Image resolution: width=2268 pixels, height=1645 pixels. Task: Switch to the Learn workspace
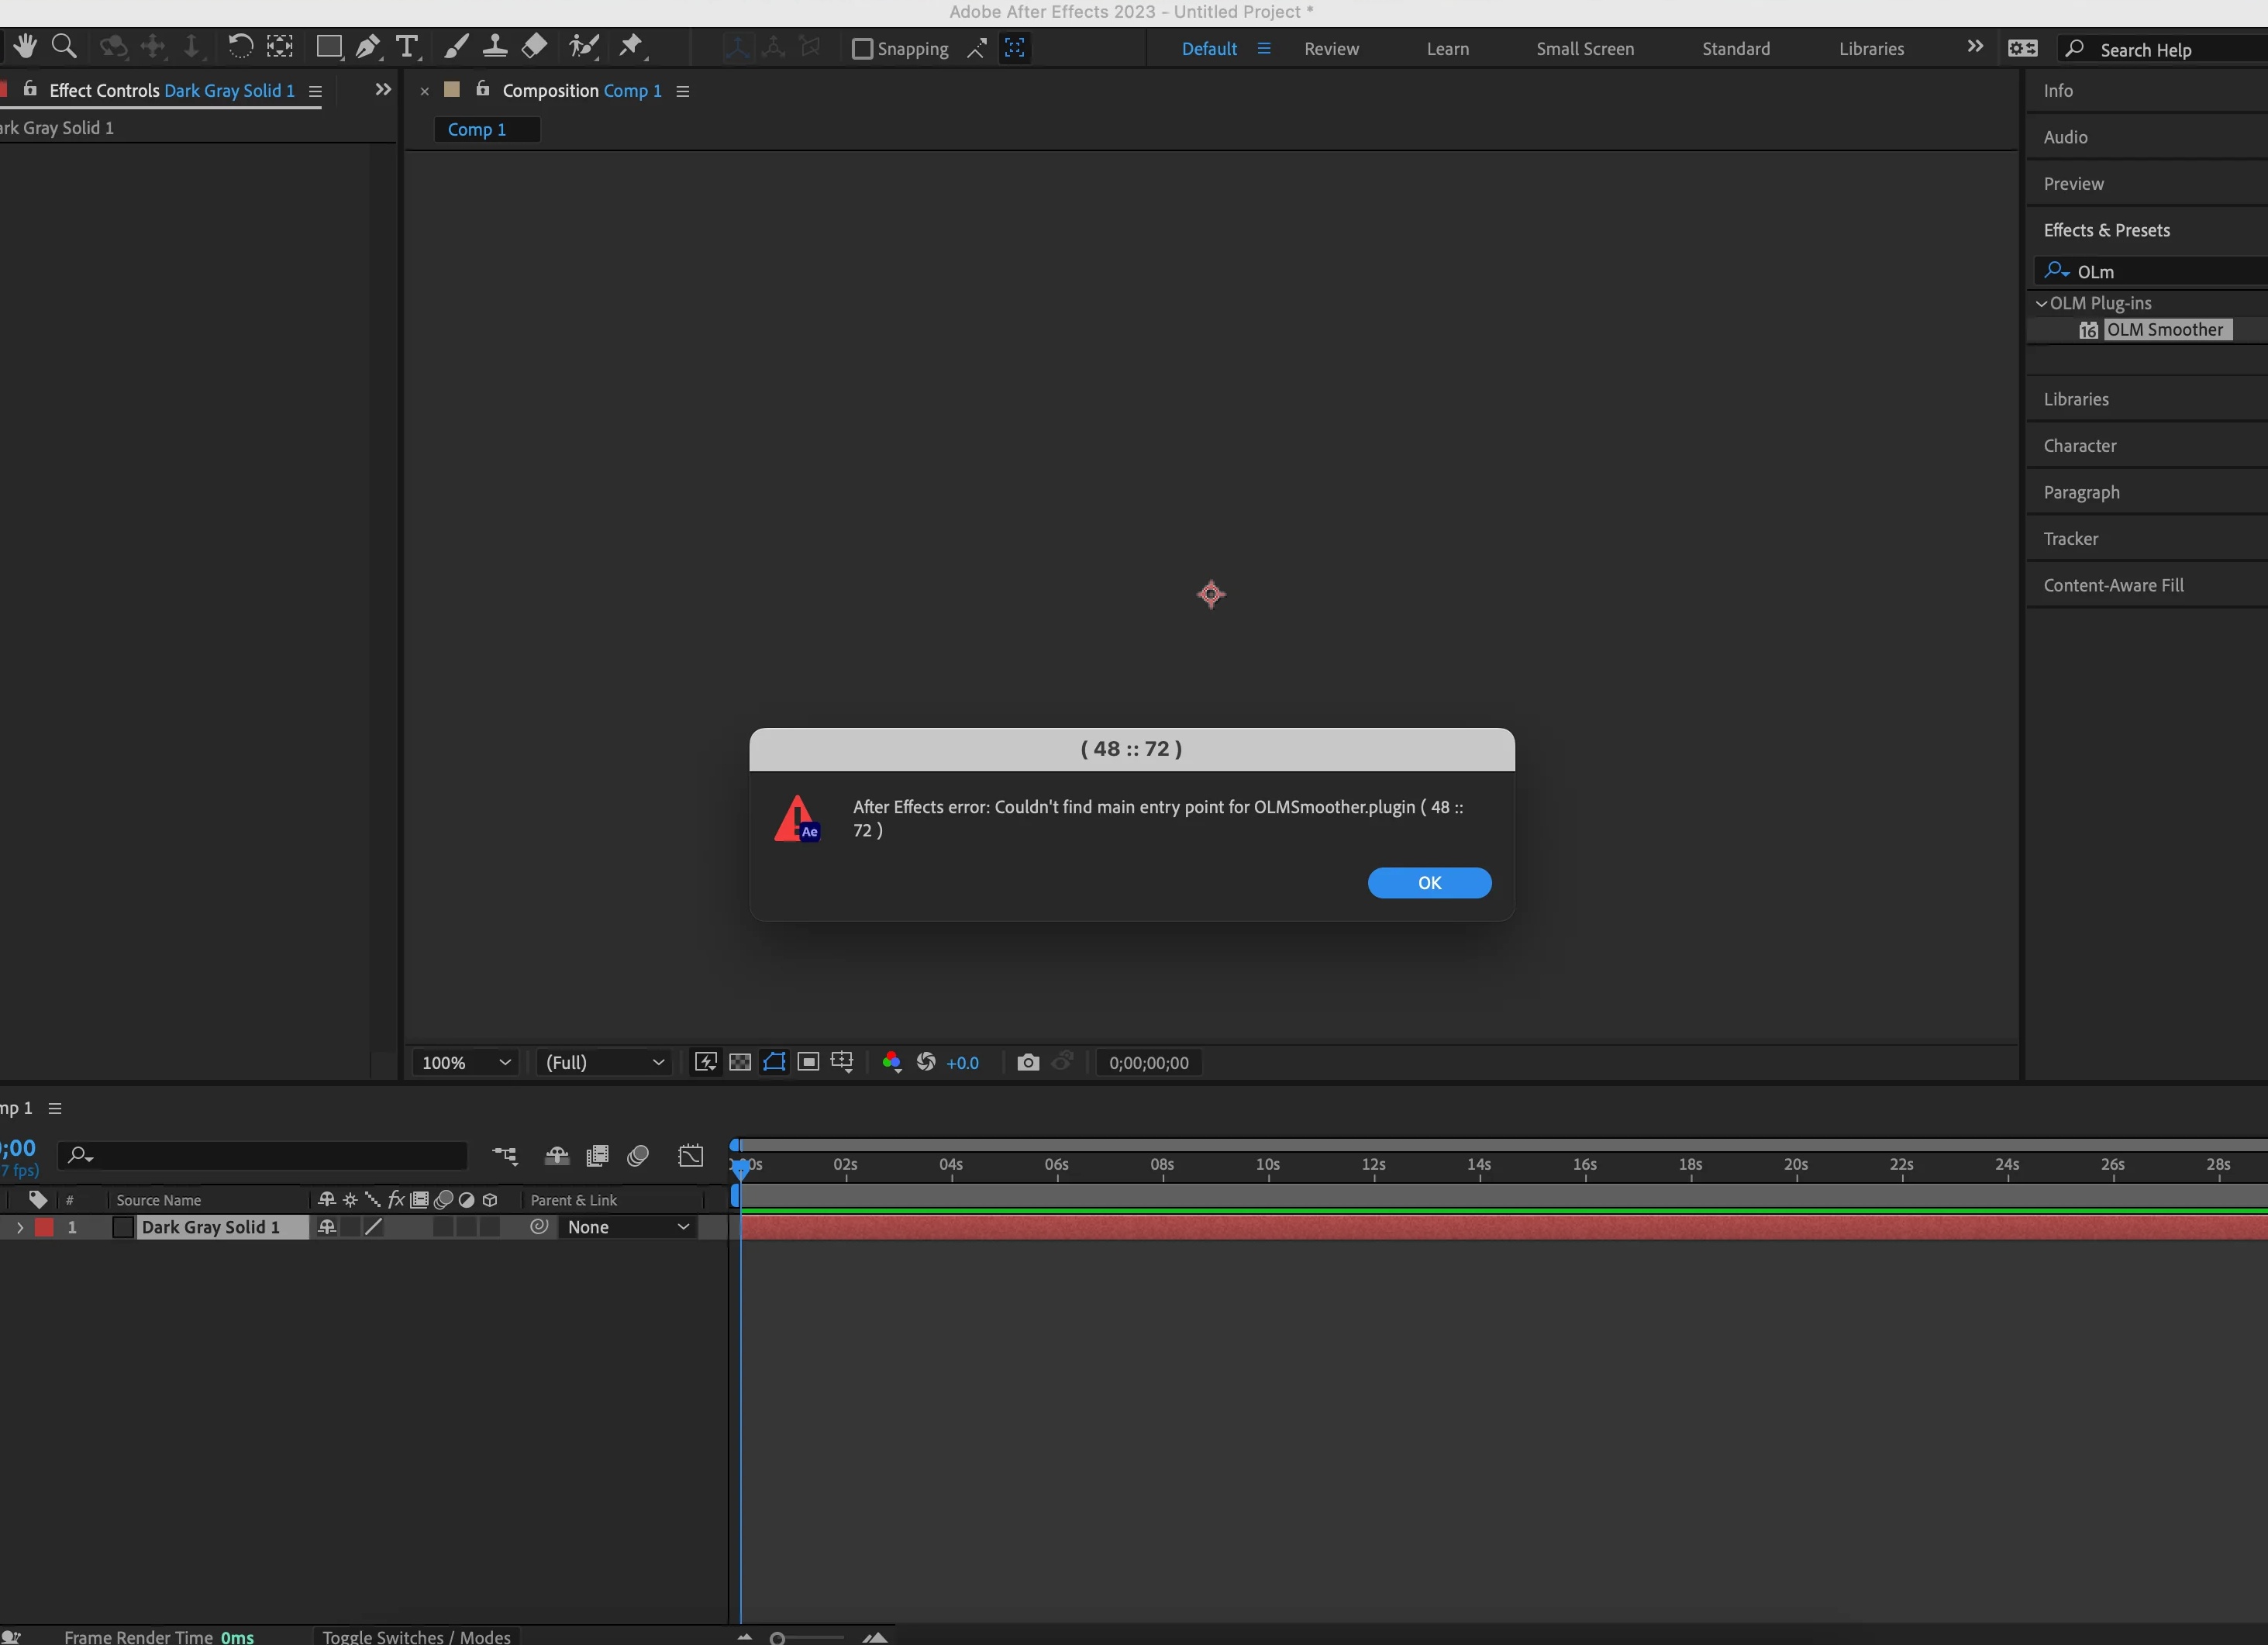1447,48
